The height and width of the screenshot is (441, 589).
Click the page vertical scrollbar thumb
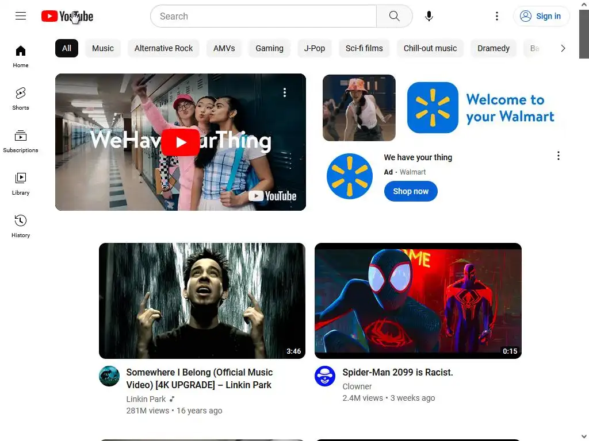click(584, 34)
